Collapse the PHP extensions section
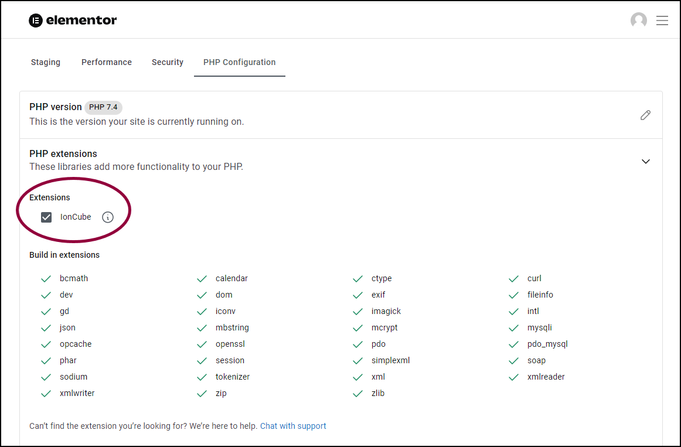681x447 pixels. point(646,162)
